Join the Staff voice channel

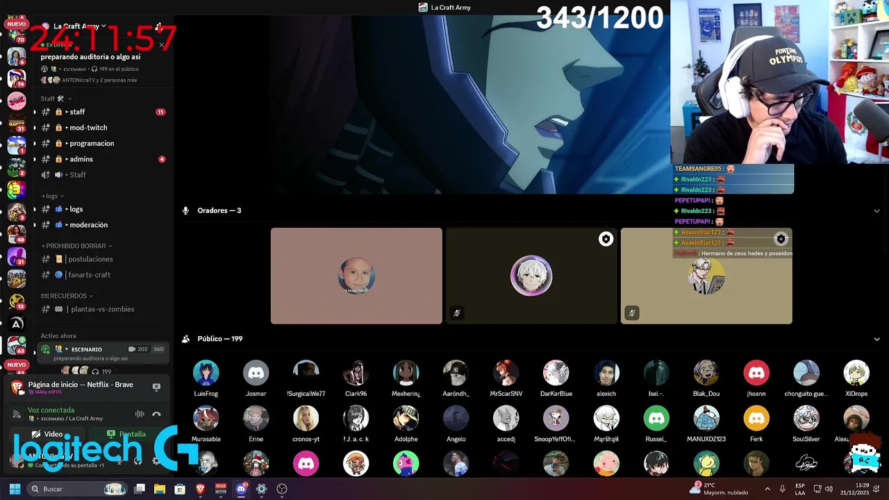pyautogui.click(x=103, y=175)
